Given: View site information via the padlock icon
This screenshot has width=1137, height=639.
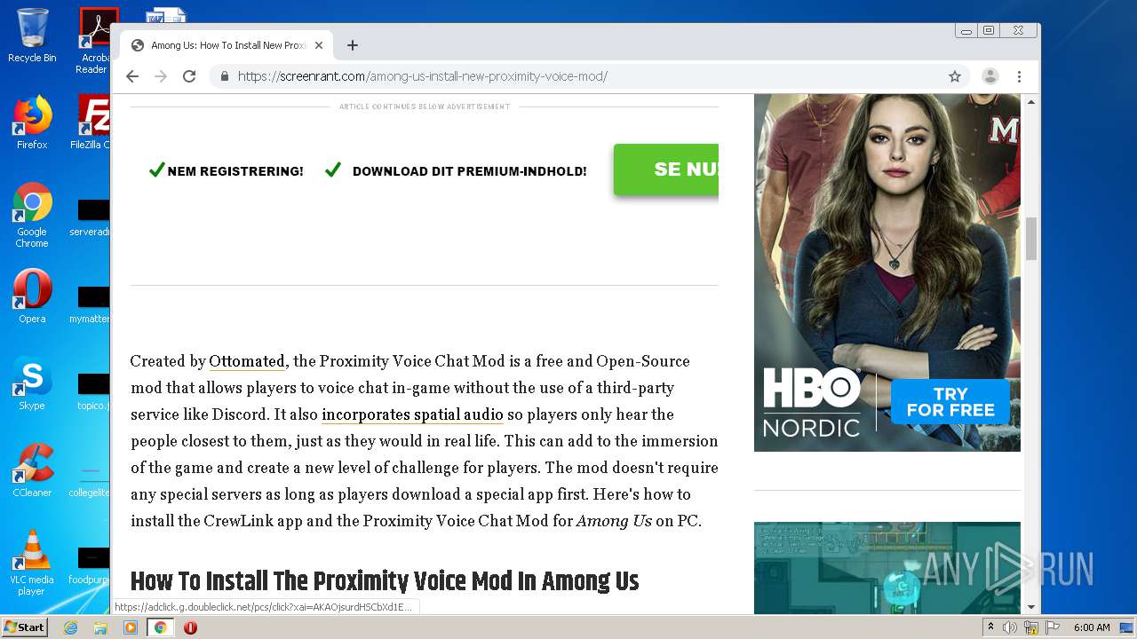Looking at the screenshot, I should tap(225, 76).
